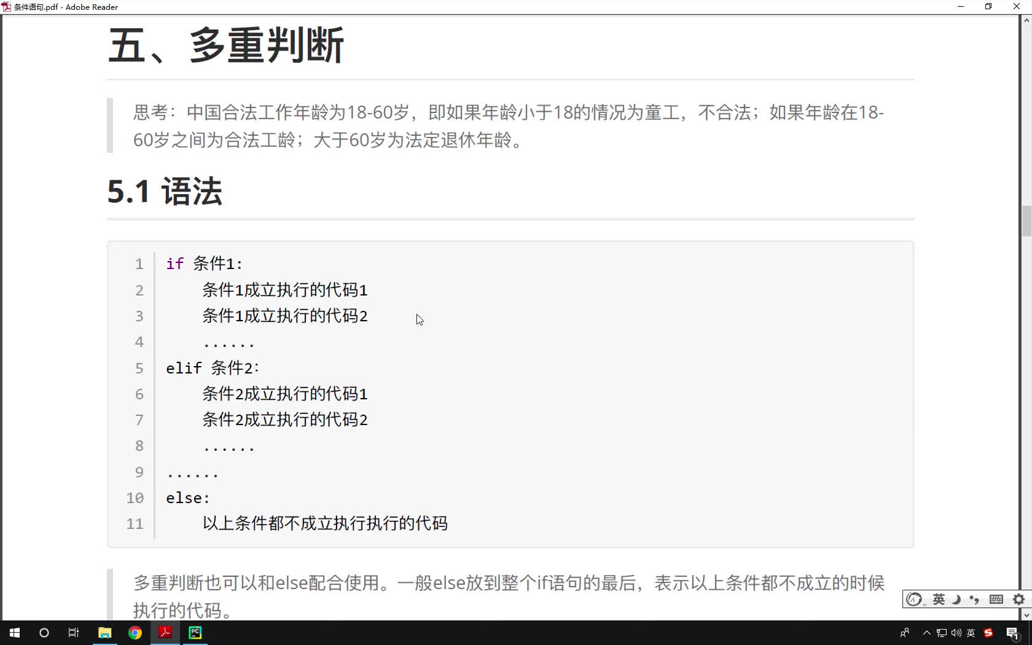Click the '5.1 语法' subheading
Screen dimensions: 1032x645
click(x=165, y=191)
